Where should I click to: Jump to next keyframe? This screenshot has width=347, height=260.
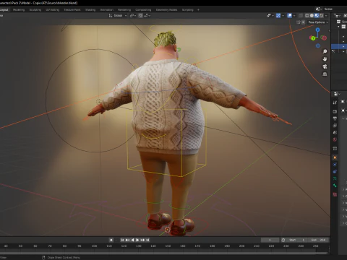point(142,240)
